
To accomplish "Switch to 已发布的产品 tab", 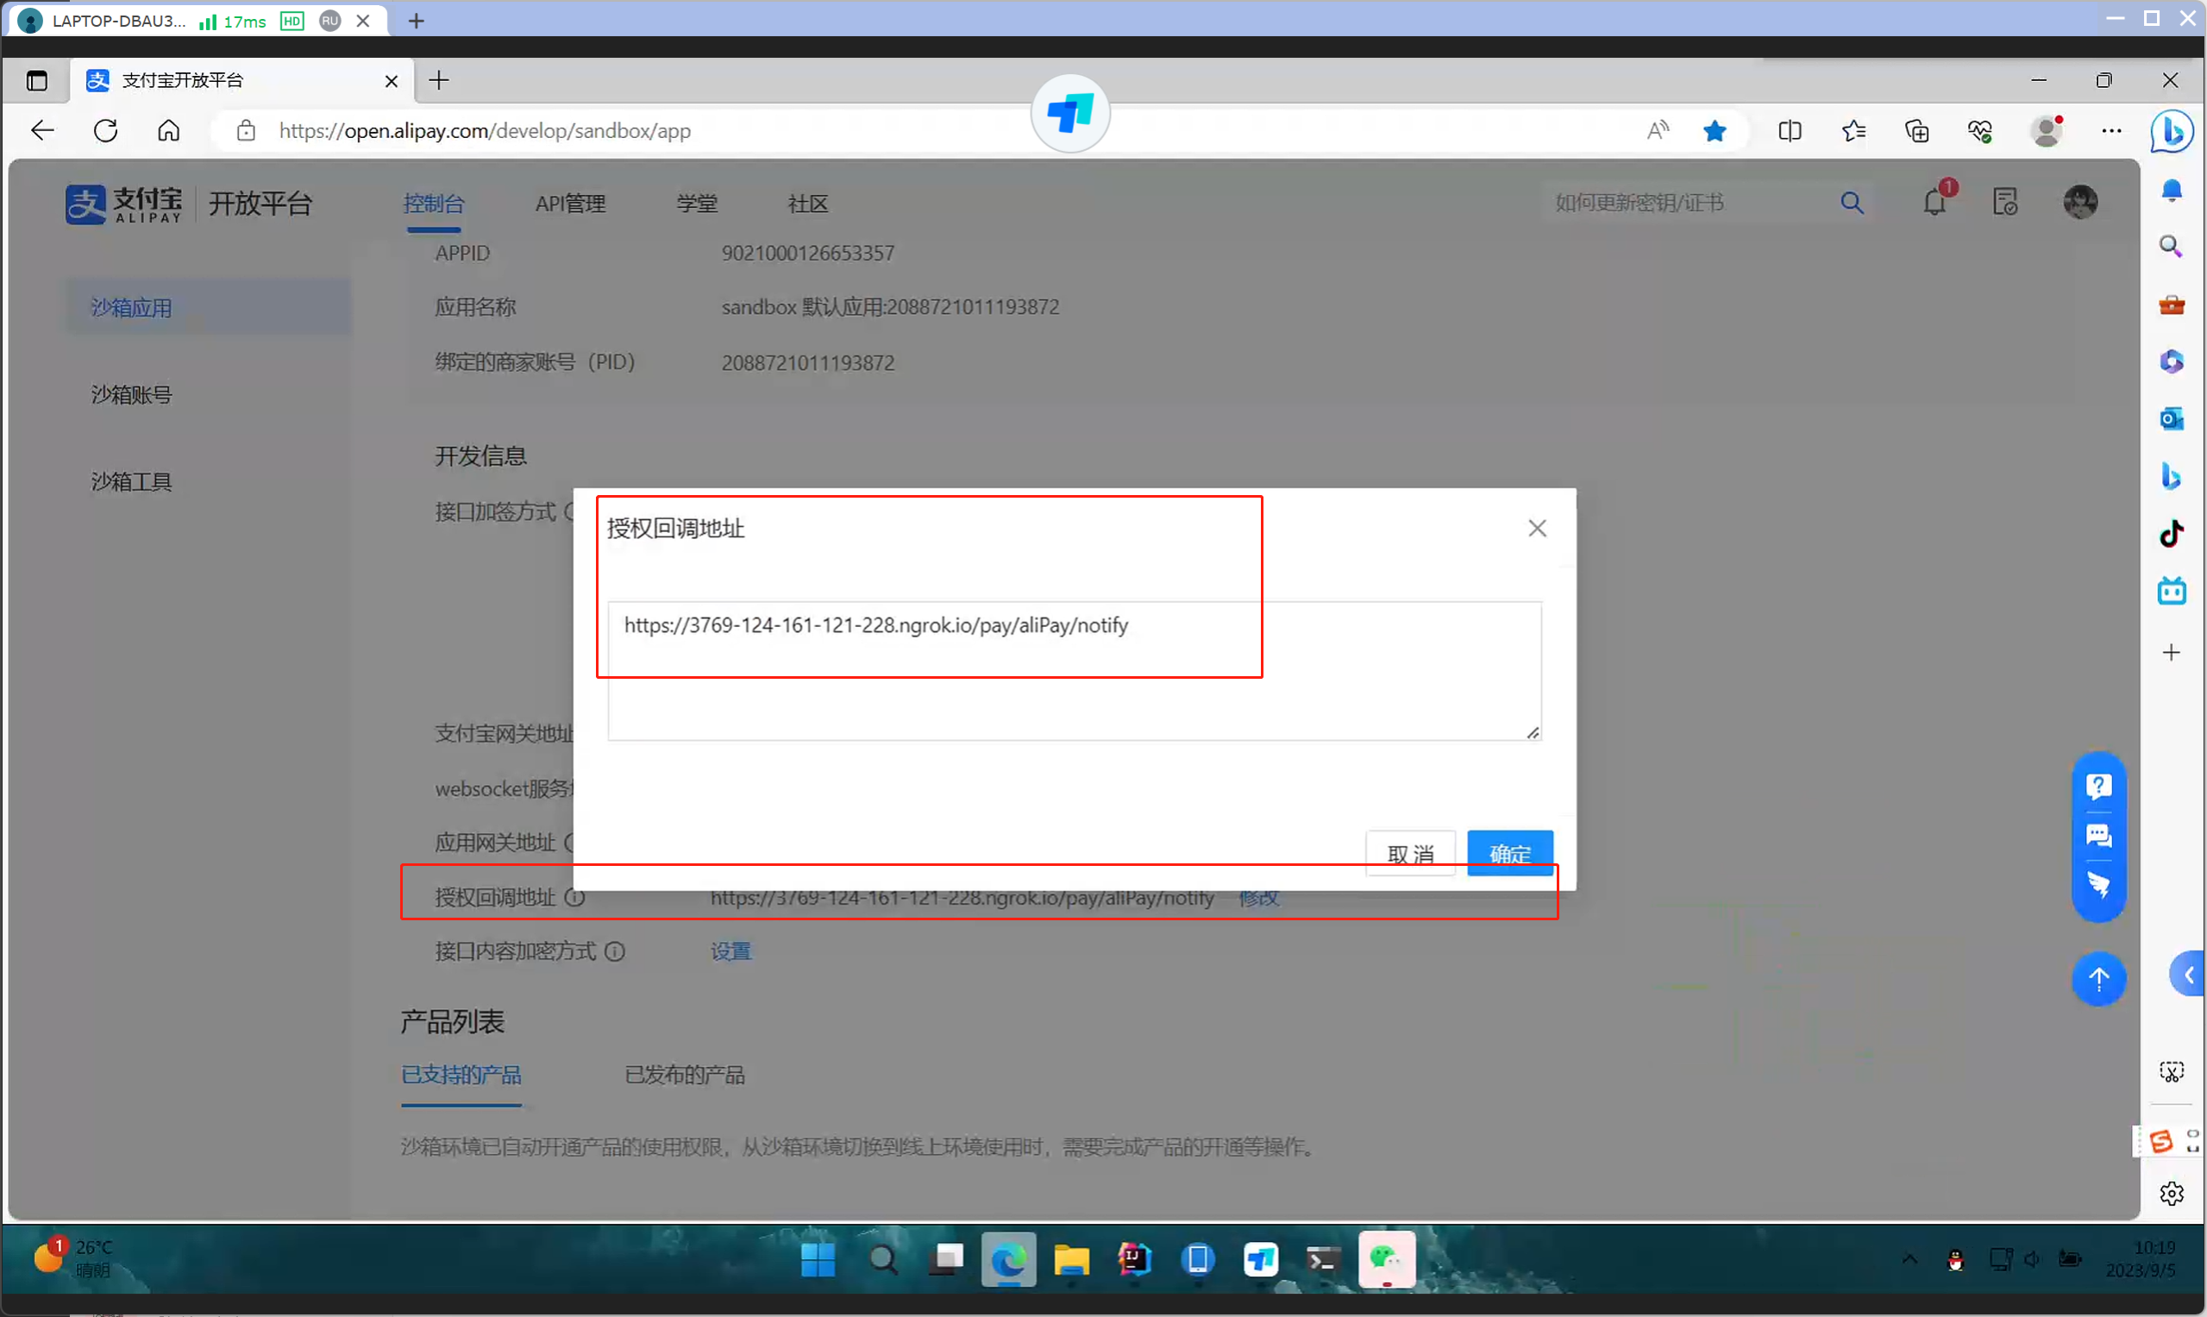I will [684, 1075].
